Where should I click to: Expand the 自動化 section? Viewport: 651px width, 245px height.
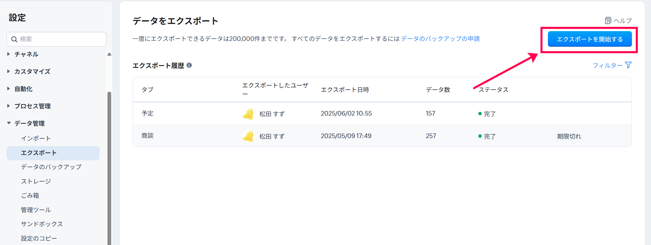(9, 89)
